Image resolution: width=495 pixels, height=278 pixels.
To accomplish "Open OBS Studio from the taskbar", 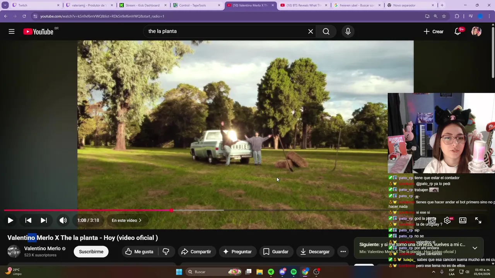I will pos(316,272).
